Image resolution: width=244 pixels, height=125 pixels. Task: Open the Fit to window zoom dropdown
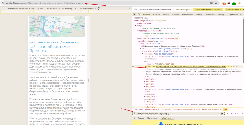tap(53, 9)
